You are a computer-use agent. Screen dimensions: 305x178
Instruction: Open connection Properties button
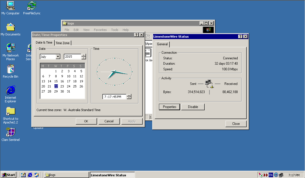click(x=169, y=107)
